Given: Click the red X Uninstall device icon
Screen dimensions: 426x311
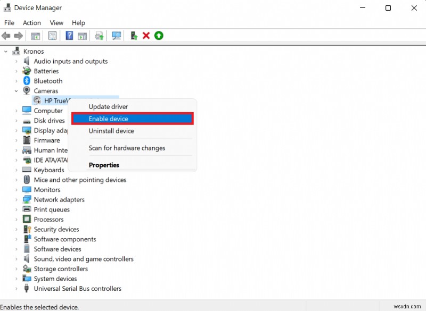Looking at the screenshot, I should pyautogui.click(x=146, y=35).
